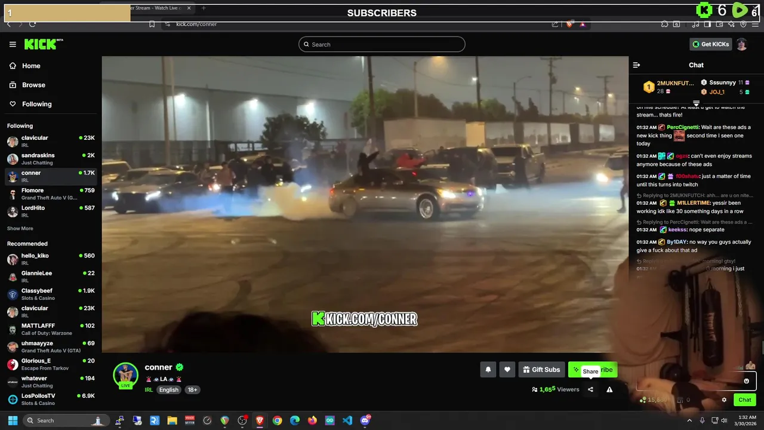Open Flomore channel in sidebar
Screen dimensions: 764x430
coord(51,193)
